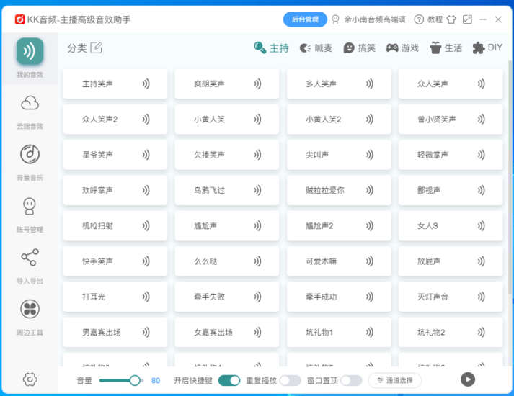The image size is (514, 396).
Task: Click the round play button at bottom right
Action: (x=468, y=379)
